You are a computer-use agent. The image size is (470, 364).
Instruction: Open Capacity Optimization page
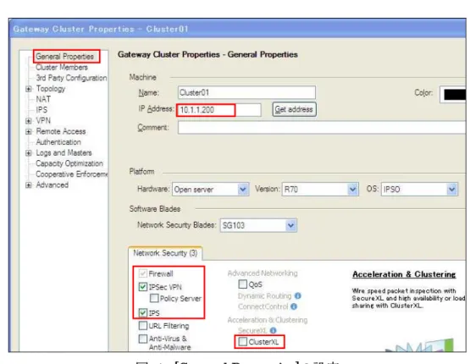[x=69, y=163]
